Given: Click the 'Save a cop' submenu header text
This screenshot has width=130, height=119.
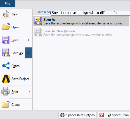Looking at the screenshot, I should coord(43,12).
